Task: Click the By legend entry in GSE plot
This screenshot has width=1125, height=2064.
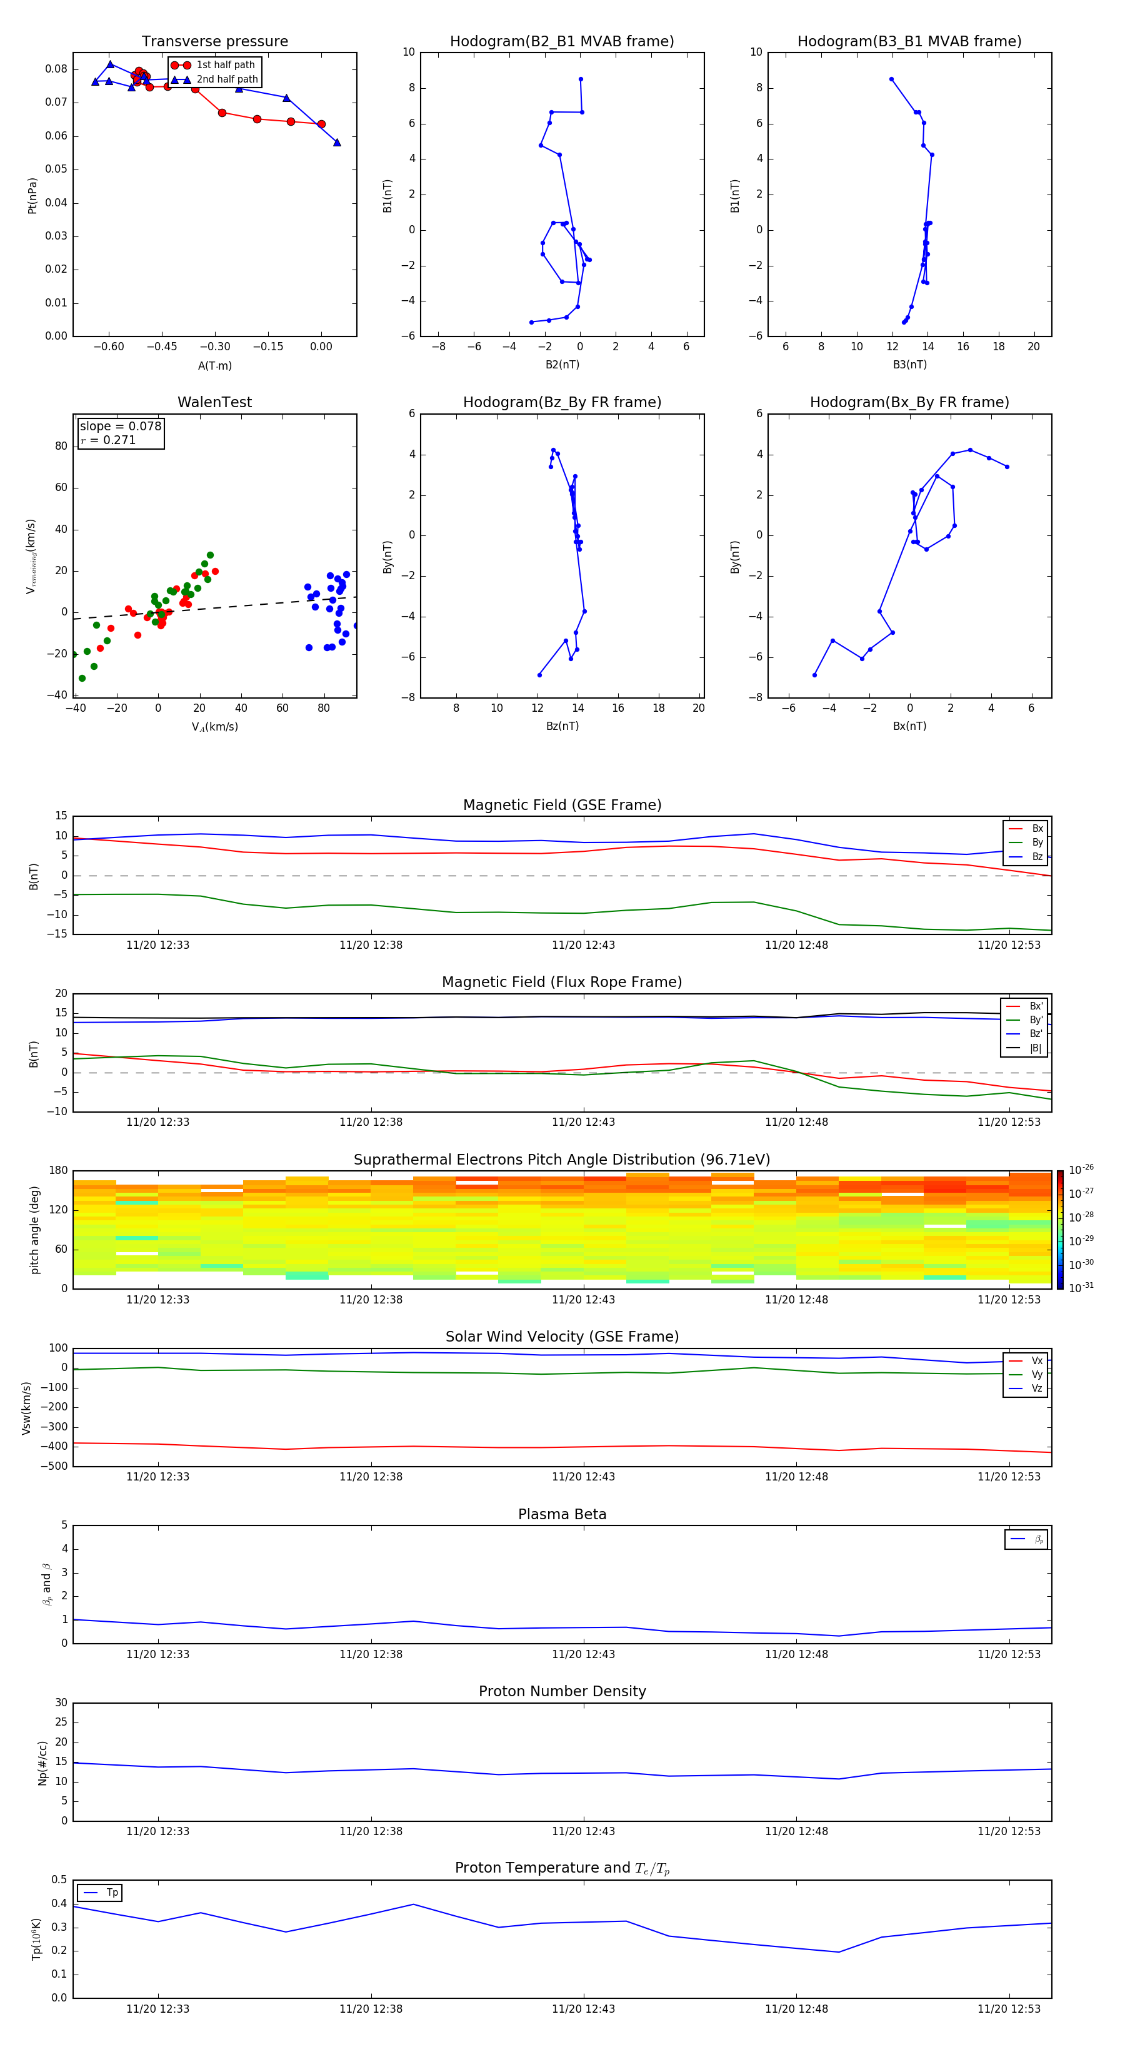Action: click(x=1026, y=842)
